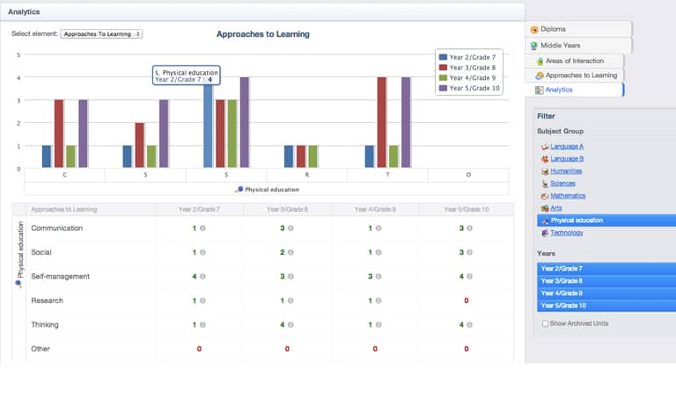Filter by Humanities link
676x405 pixels.
[x=566, y=170]
